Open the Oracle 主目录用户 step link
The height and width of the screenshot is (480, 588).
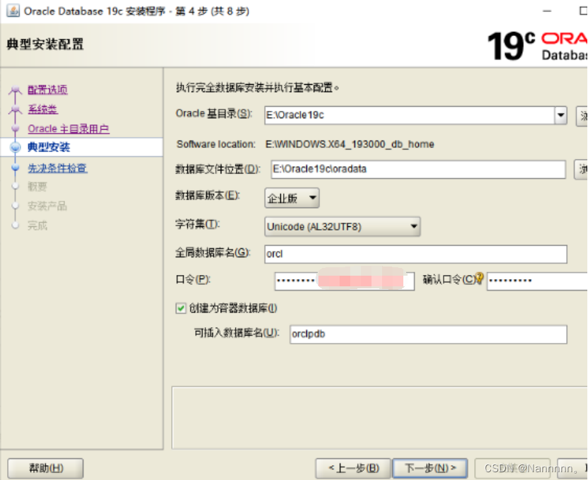(x=69, y=129)
